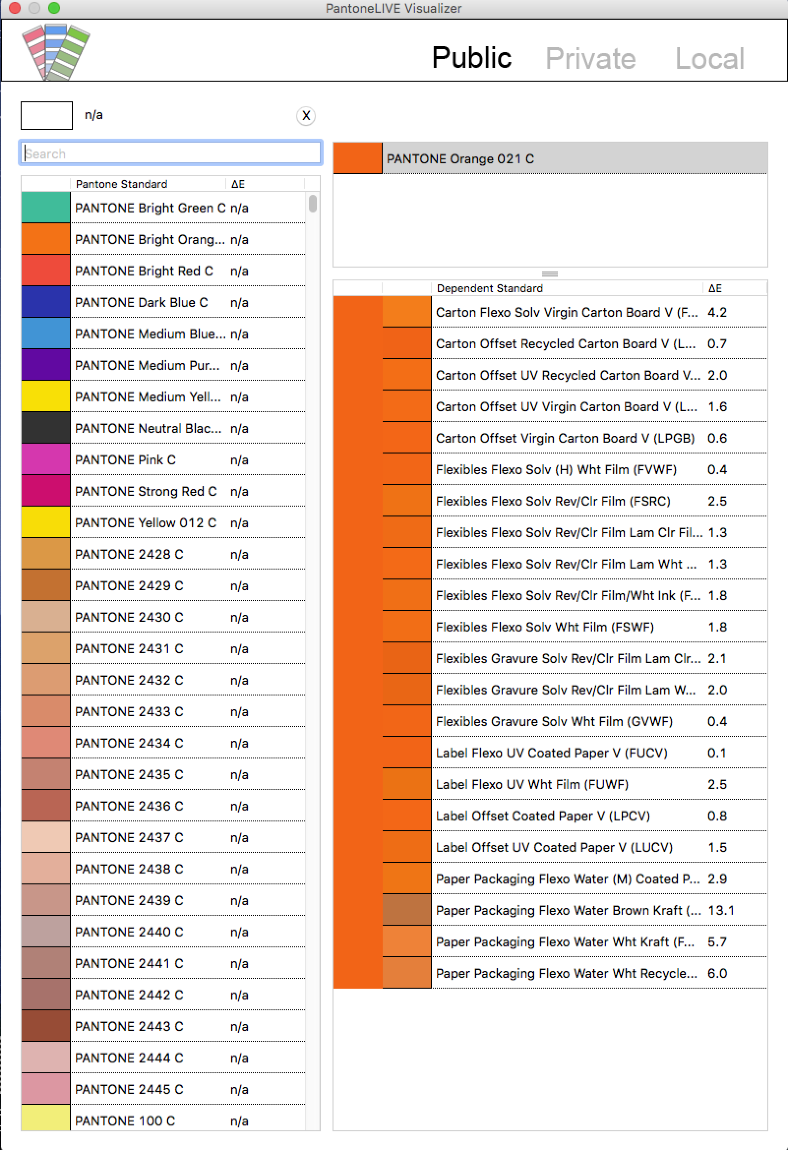This screenshot has width=788, height=1150.
Task: Switch to the Private tab
Action: click(590, 59)
